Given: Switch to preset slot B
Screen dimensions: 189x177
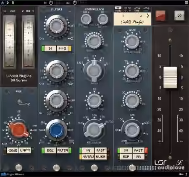Looking at the screenshot, I should pyautogui.click(x=13, y=3).
